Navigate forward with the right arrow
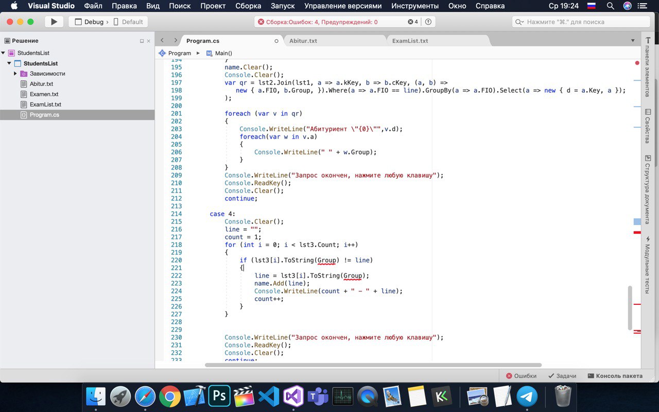This screenshot has width=659, height=412. pyautogui.click(x=176, y=40)
